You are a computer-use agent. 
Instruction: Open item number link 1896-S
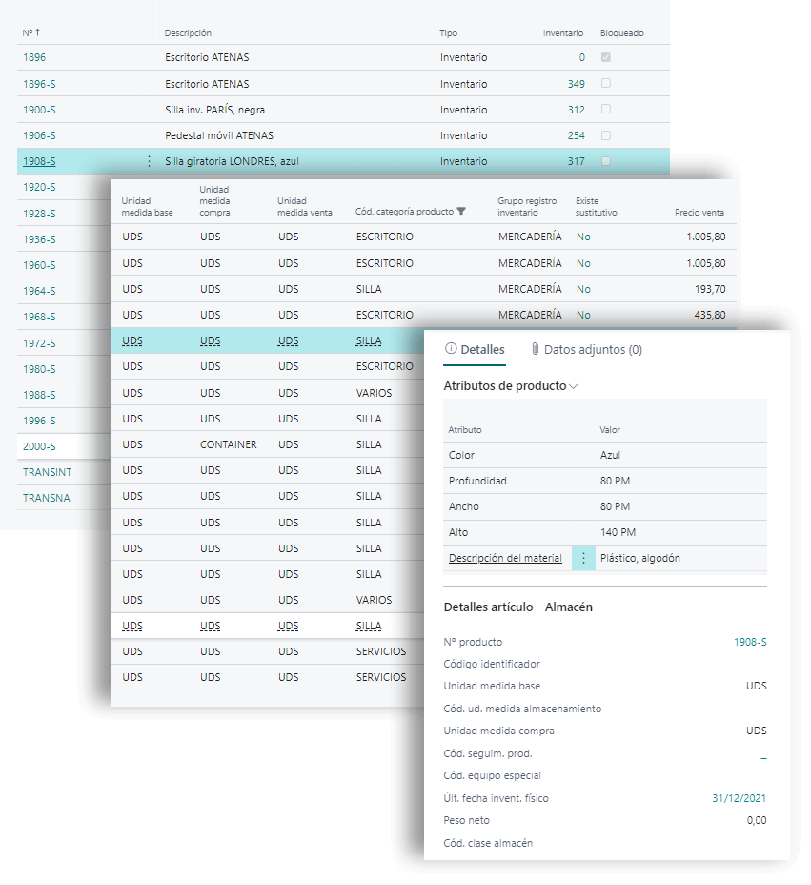click(39, 84)
